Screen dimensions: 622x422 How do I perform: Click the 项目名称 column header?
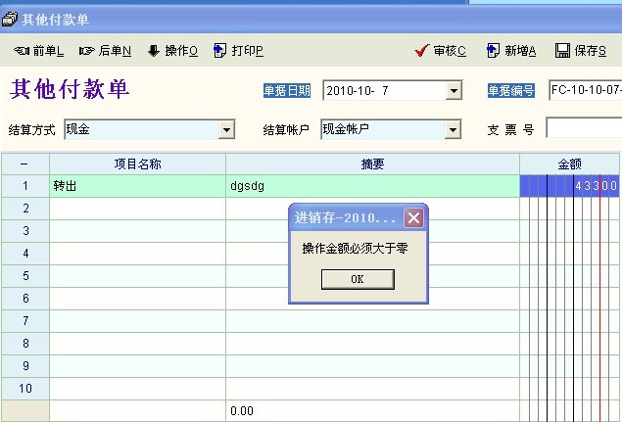point(137,164)
